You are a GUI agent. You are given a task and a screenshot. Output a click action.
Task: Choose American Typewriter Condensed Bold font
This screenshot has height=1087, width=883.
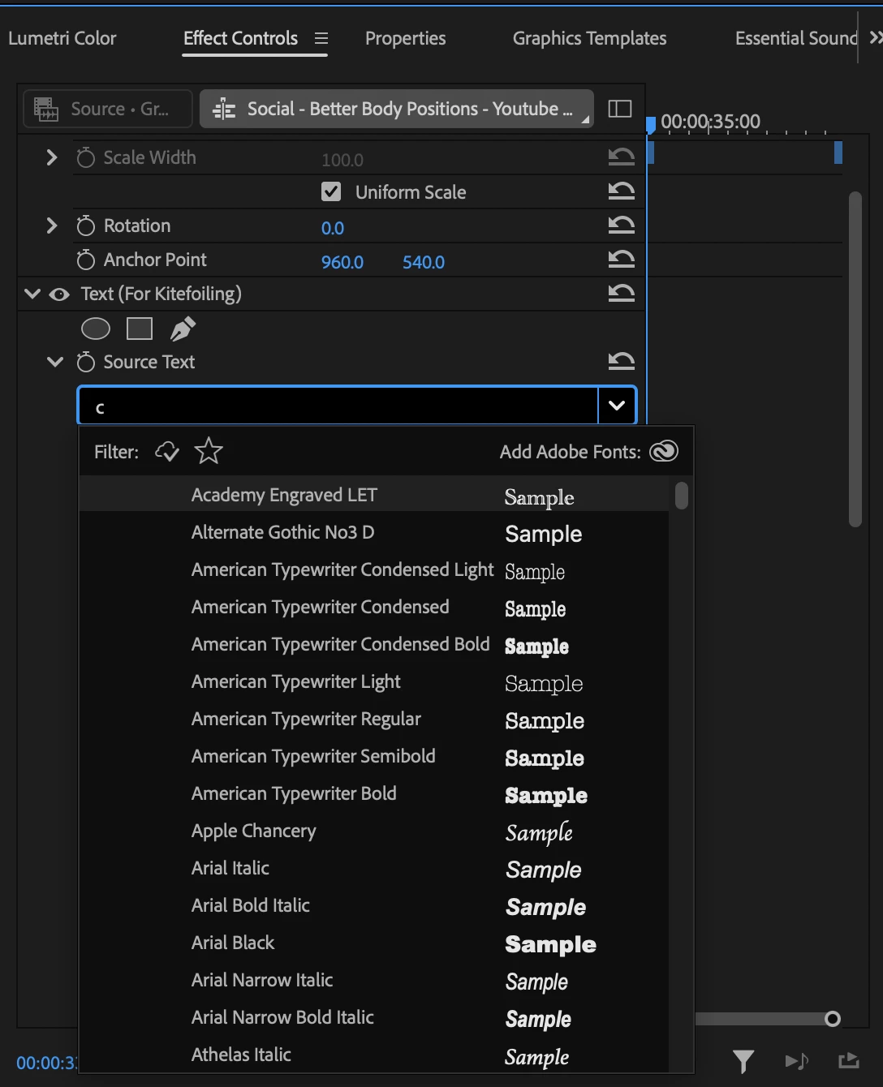click(x=374, y=644)
